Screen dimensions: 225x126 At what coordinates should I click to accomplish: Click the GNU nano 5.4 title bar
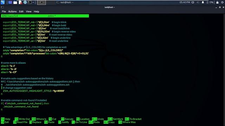pos(45,16)
